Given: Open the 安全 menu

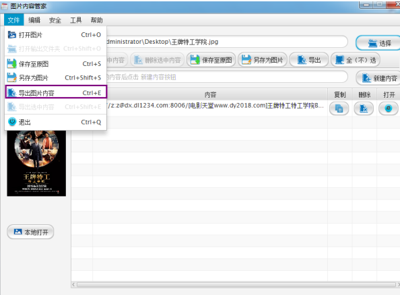Looking at the screenshot, I should [55, 20].
